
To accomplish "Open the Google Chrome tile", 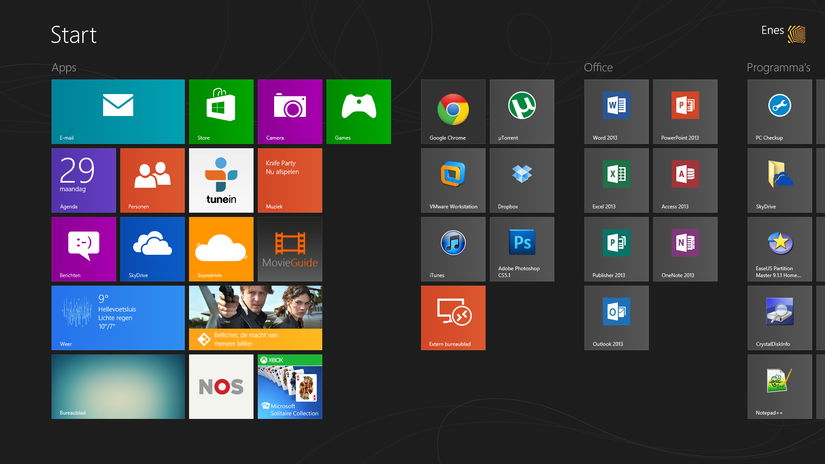I will [x=453, y=111].
